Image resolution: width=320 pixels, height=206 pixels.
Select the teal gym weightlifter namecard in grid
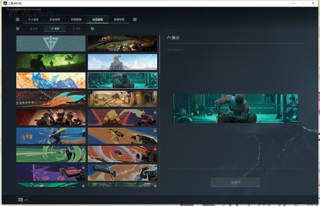click(122, 81)
